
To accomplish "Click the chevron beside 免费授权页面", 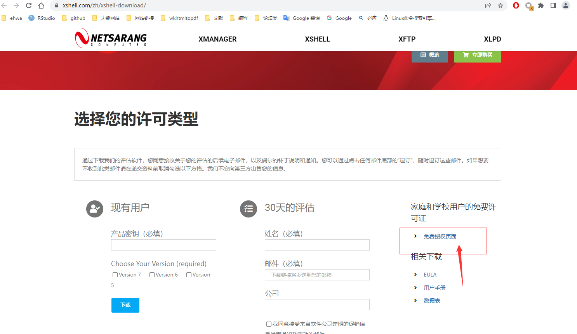I will pyautogui.click(x=415, y=236).
